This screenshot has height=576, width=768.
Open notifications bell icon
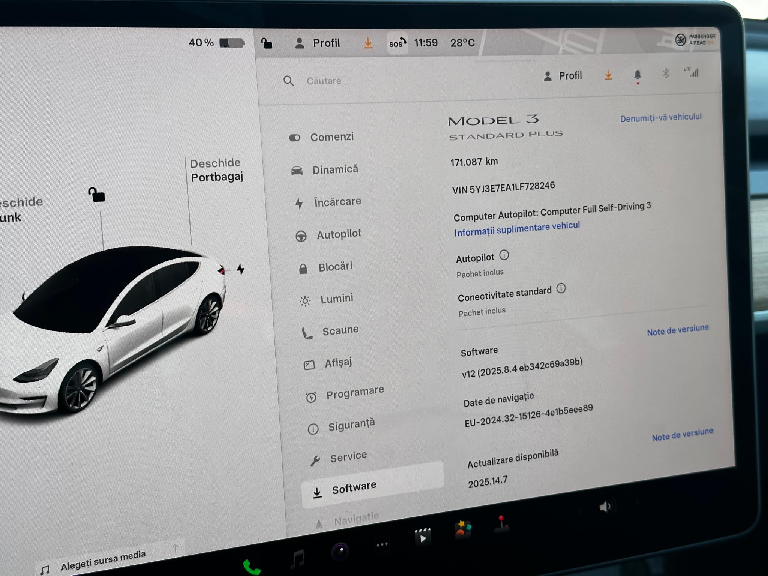(637, 76)
